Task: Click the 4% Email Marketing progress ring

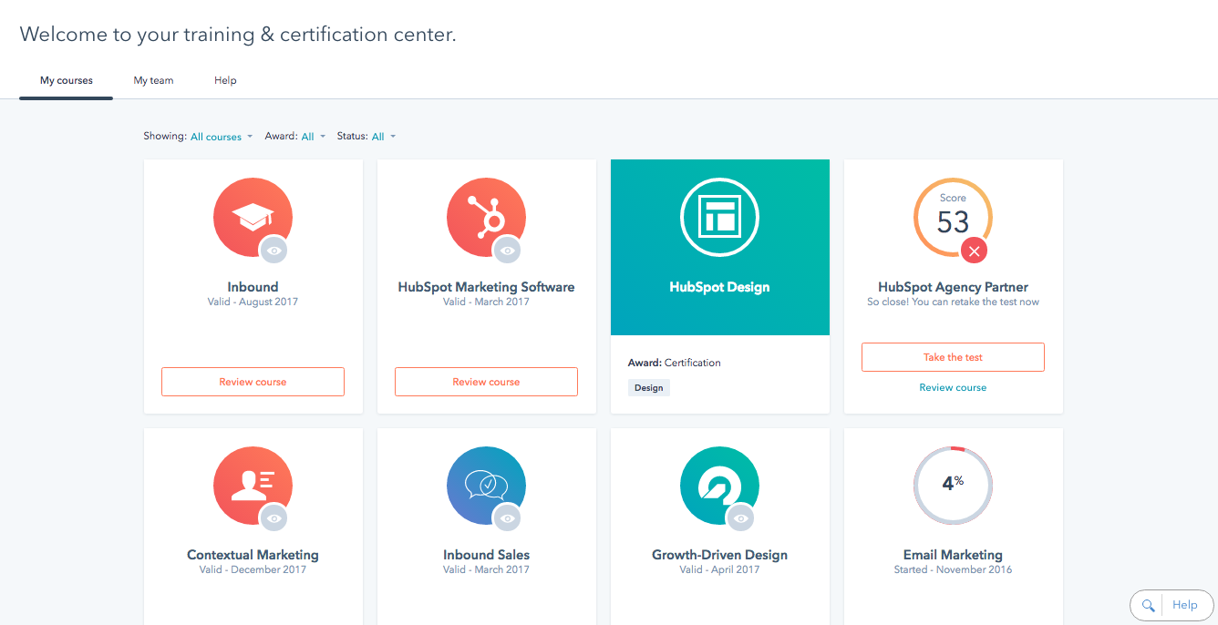Action: [x=953, y=486]
